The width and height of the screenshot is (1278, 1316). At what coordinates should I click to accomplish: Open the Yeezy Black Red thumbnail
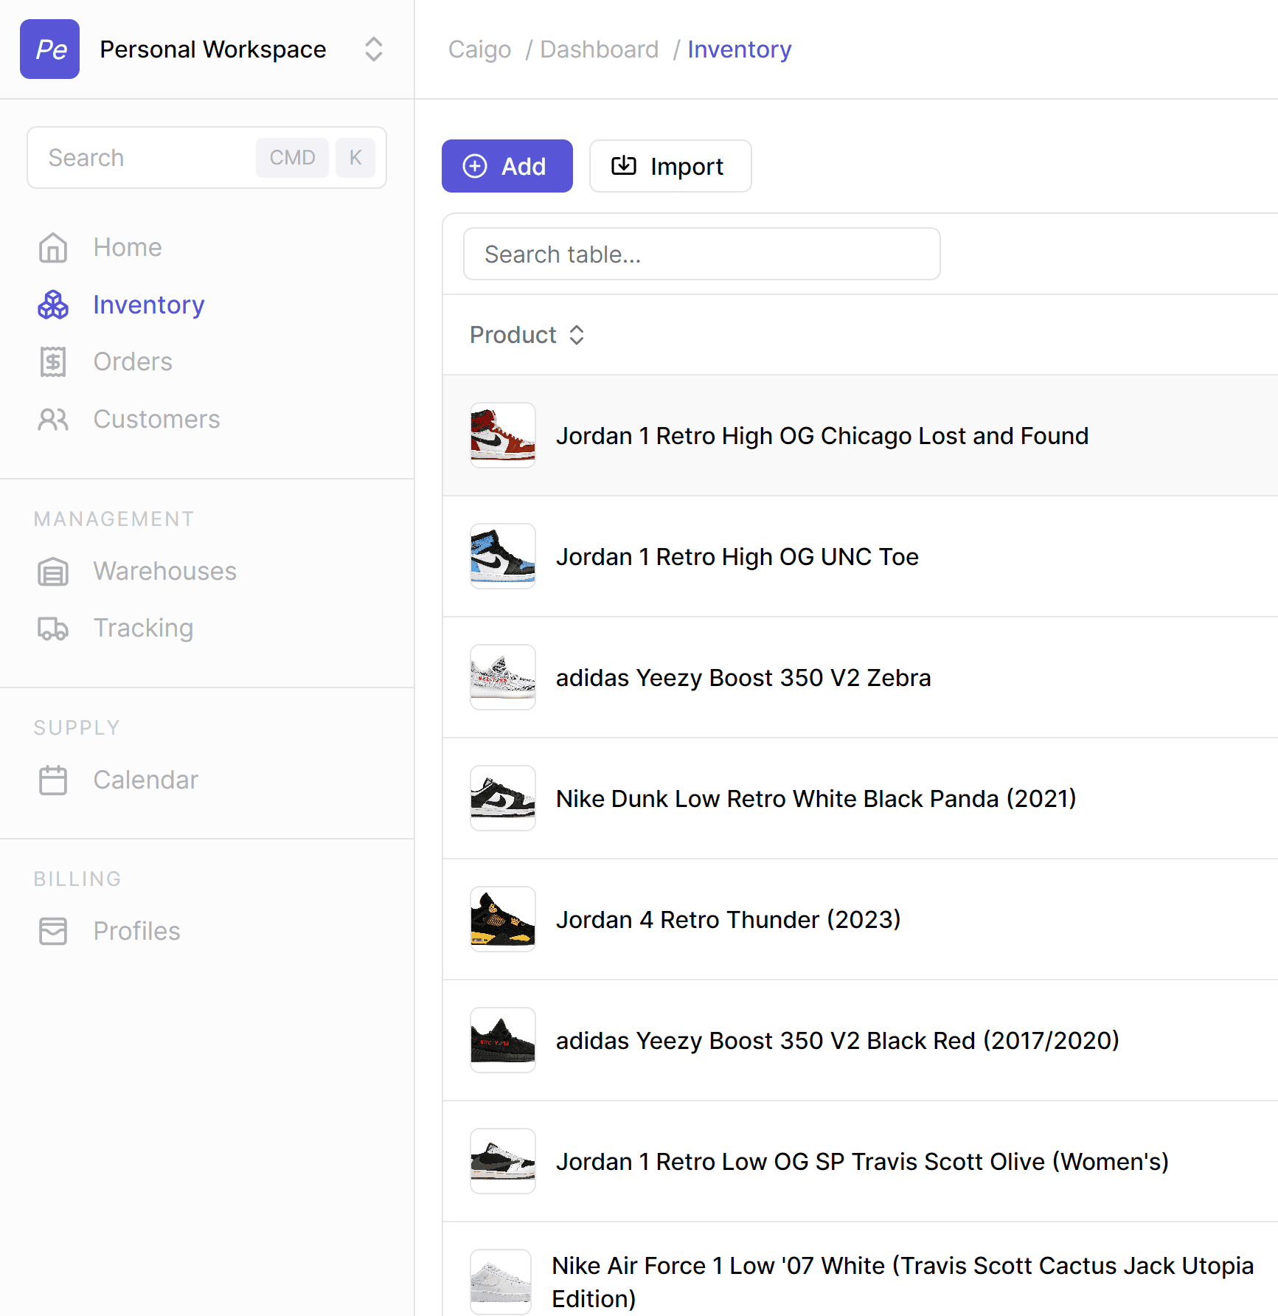(x=503, y=1040)
